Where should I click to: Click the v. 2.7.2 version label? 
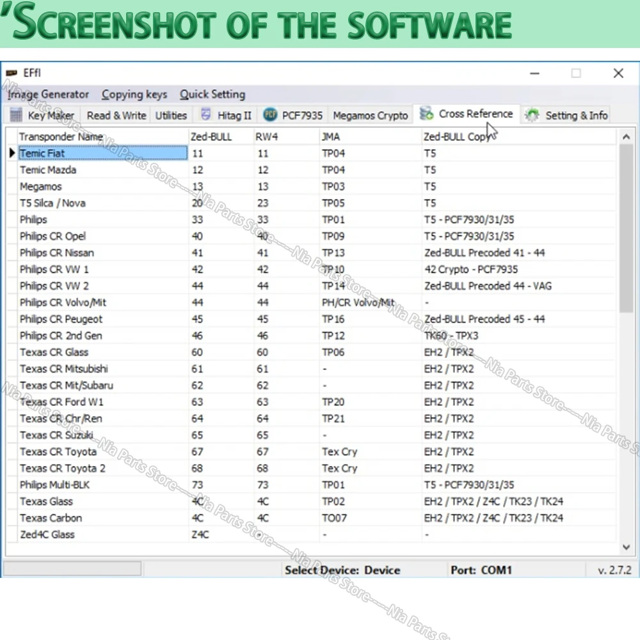click(614, 570)
